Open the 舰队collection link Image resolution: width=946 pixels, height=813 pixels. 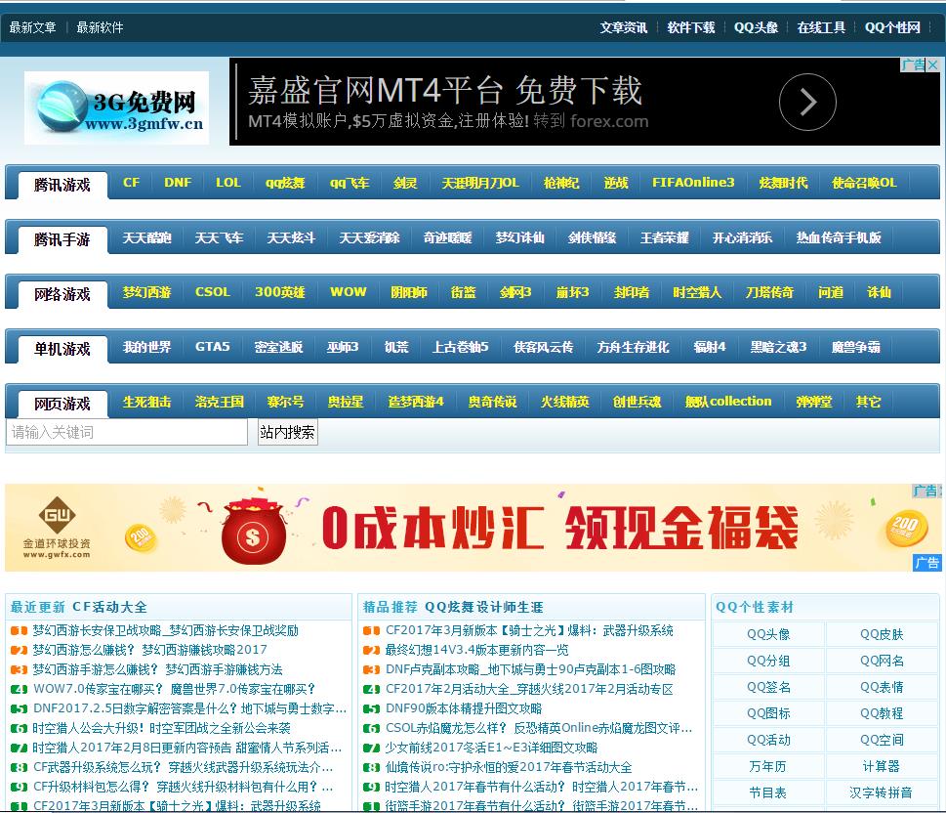pos(728,402)
